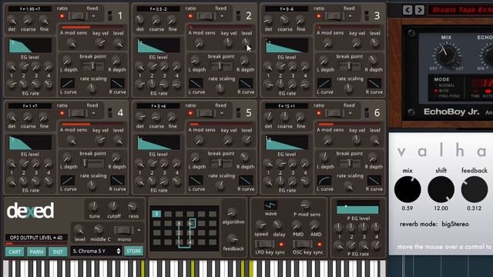Viewport: 493px width, 277px height.
Task: Click the CART button
Action: pyautogui.click(x=15, y=252)
